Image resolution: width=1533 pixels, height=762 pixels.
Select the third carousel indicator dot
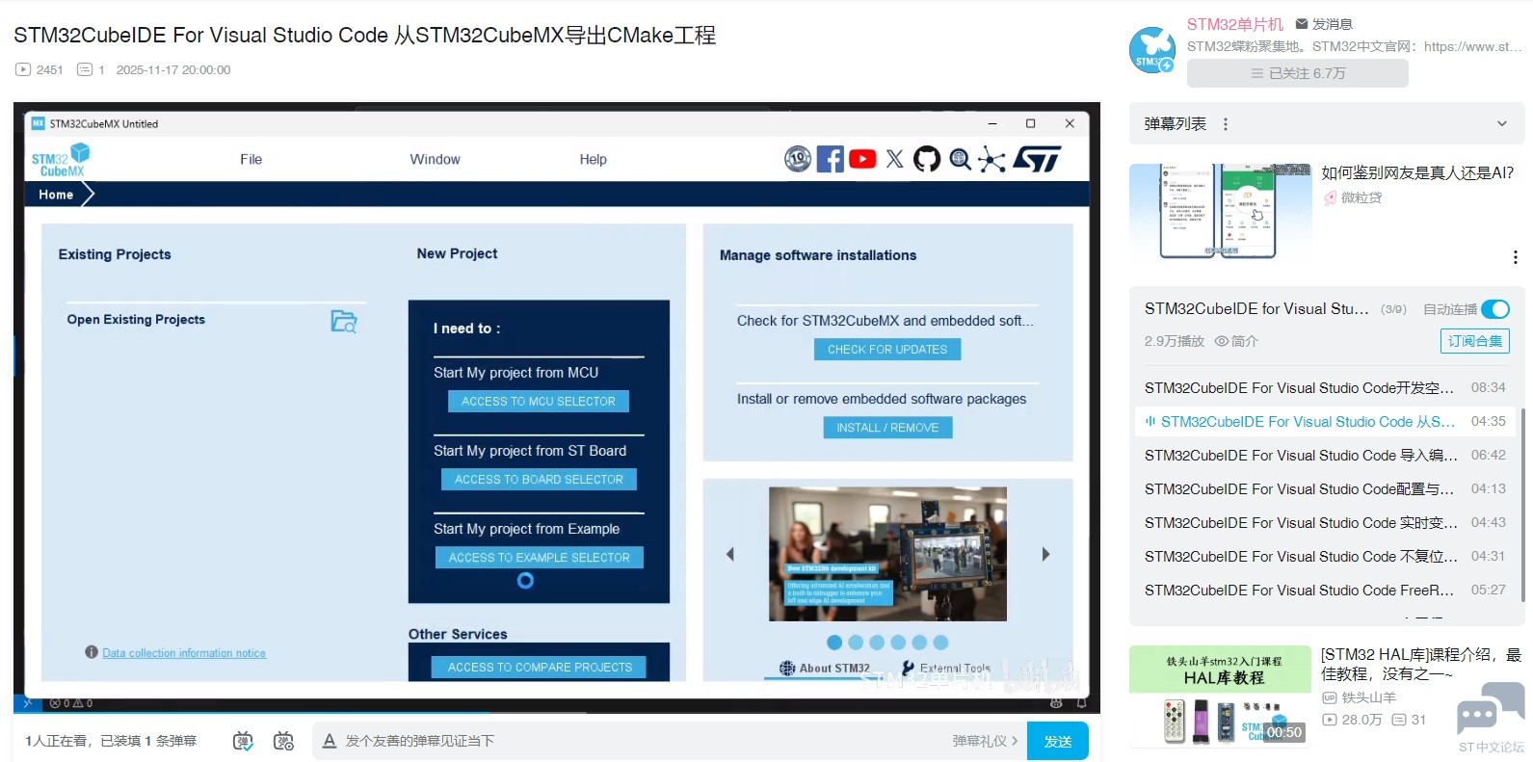[x=877, y=643]
